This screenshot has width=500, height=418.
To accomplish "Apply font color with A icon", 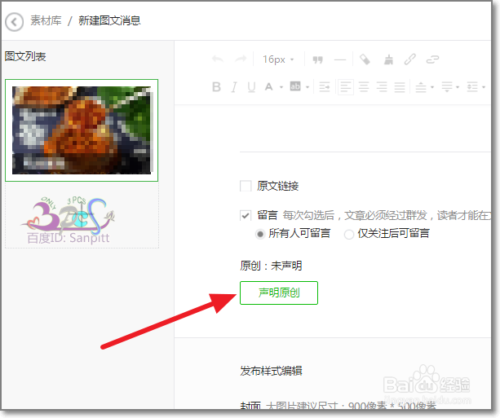I will click(x=269, y=86).
